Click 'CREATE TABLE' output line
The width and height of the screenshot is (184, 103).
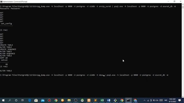[x=6, y=45]
